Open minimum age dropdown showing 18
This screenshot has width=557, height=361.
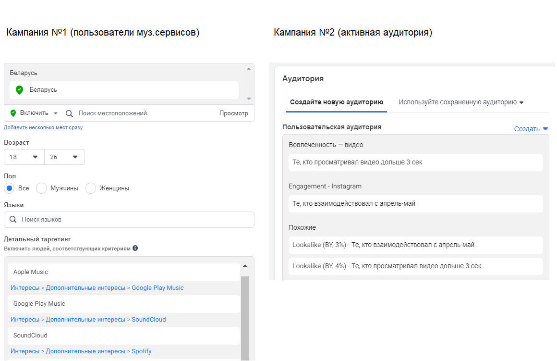tap(24, 157)
